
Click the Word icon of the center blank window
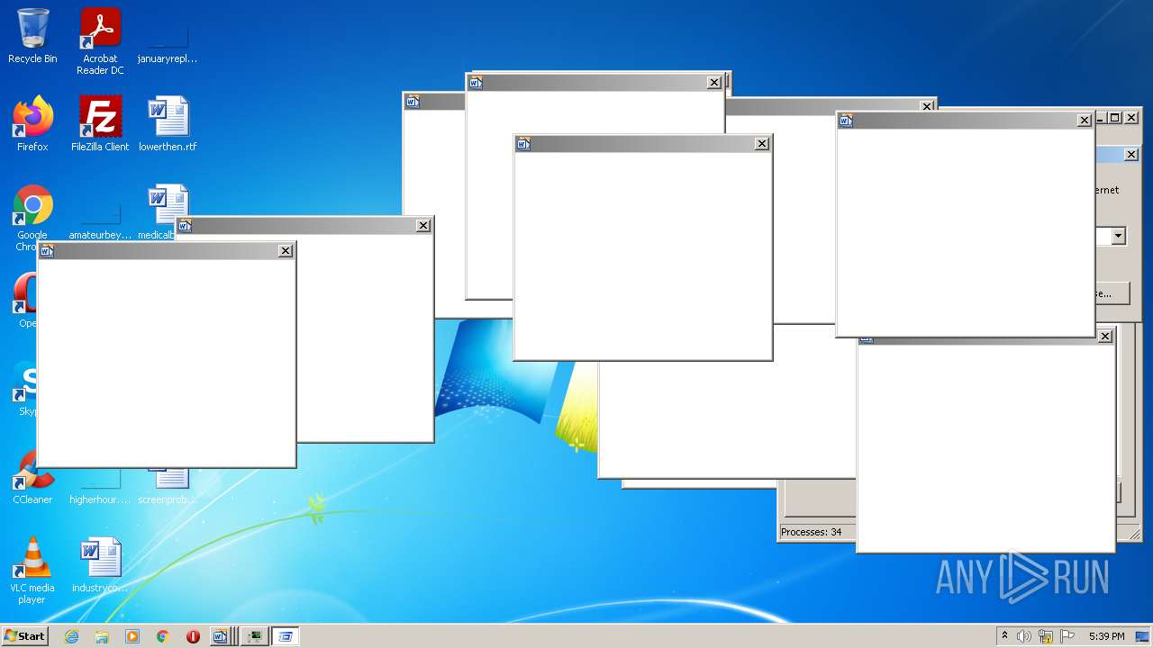click(523, 144)
